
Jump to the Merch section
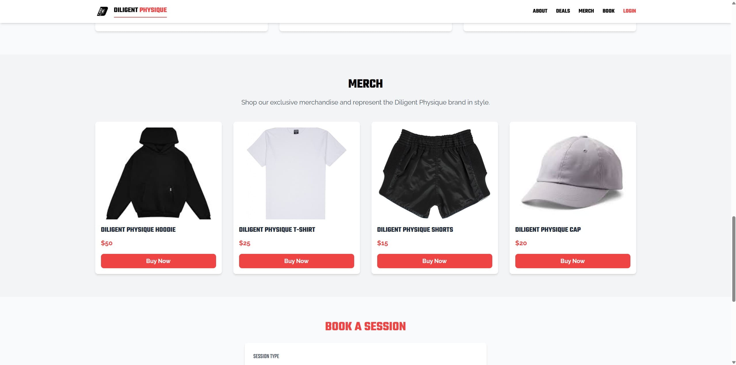(x=586, y=11)
